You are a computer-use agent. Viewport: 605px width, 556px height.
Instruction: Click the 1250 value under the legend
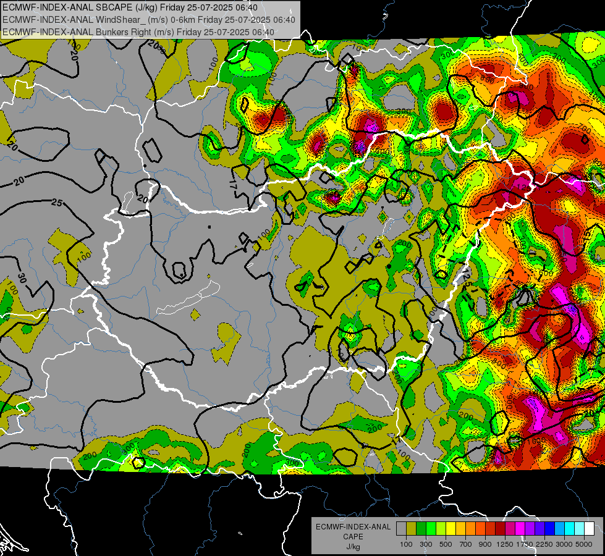tap(505, 544)
